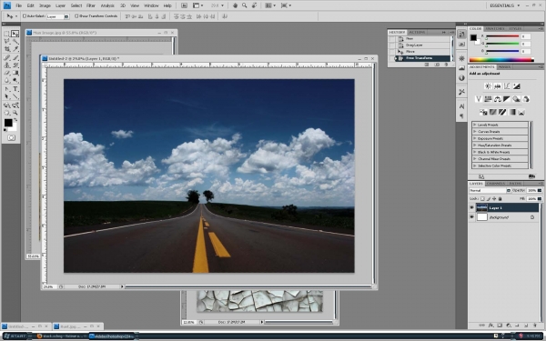Open Adobe Photoshop taskbar button
This screenshot has width=546, height=341.
[112, 336]
